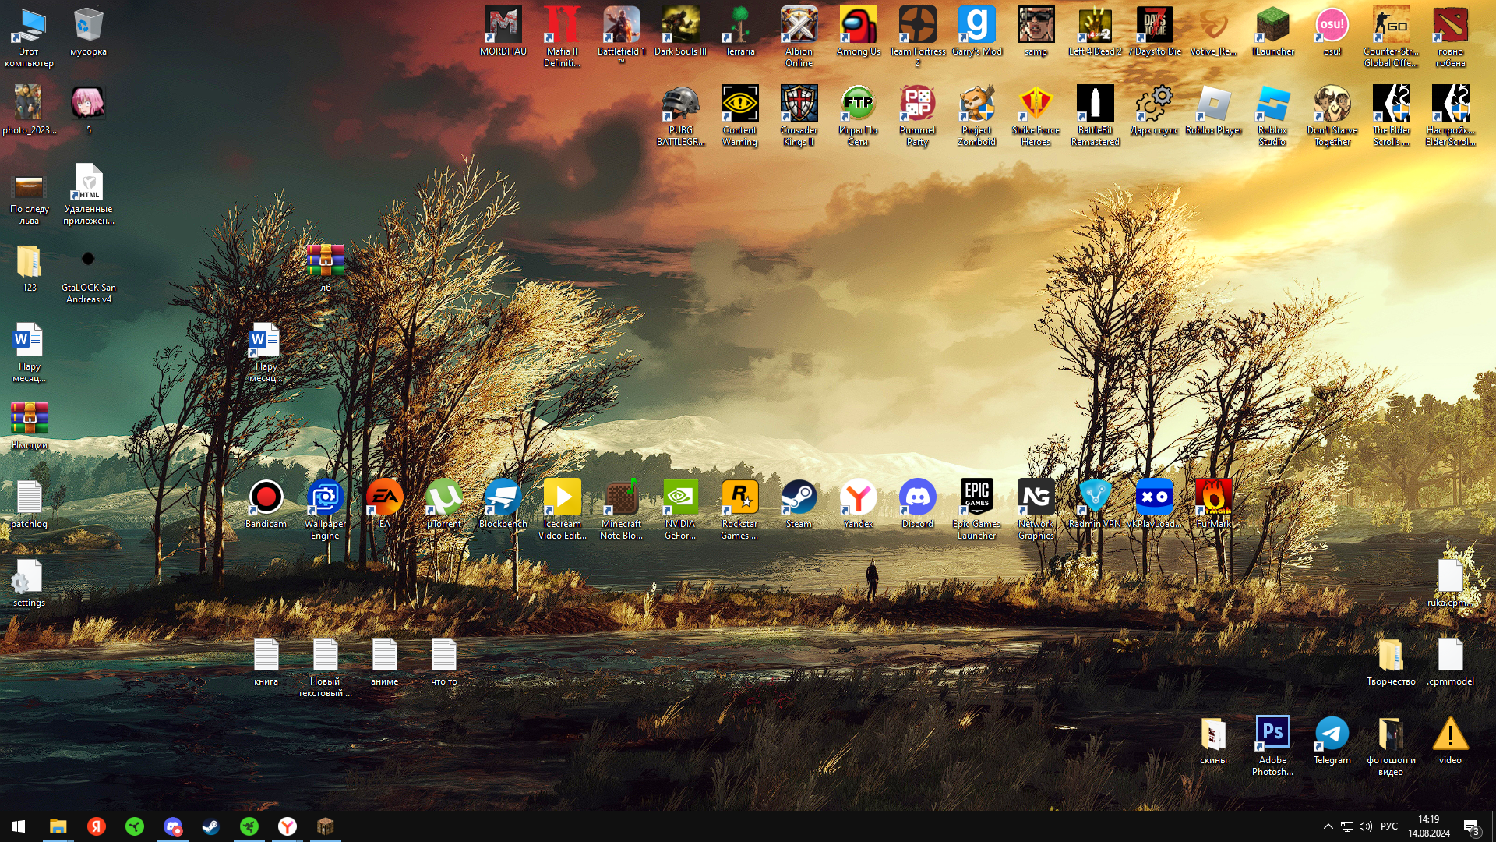Screen dimensions: 1496x842
Task: Open Project Zomboid shortcut
Action: tap(976, 116)
